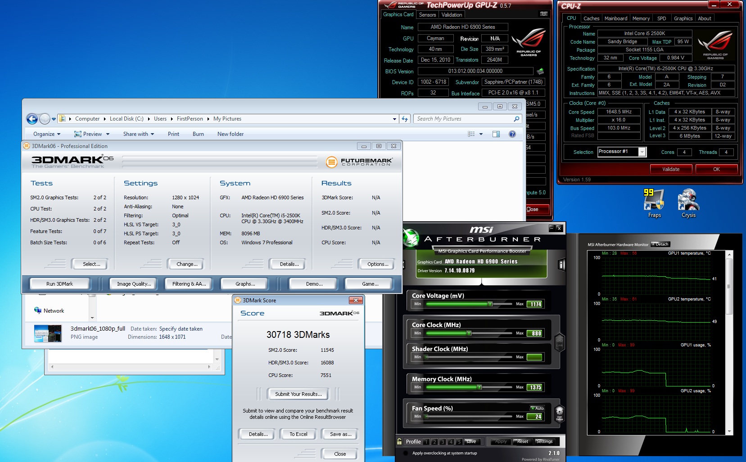Select the 3dmark06_1080p_full image thumbnail
This screenshot has height=462, width=746.
48,333
